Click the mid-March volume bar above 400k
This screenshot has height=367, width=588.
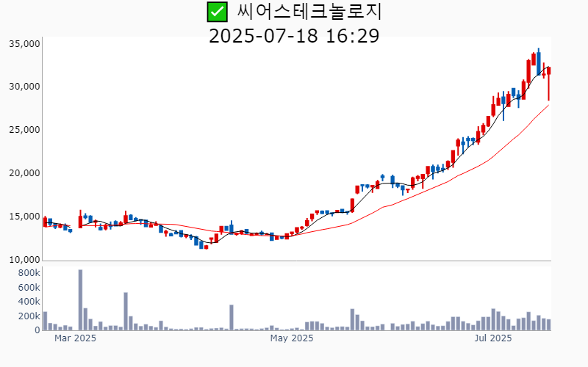point(126,311)
